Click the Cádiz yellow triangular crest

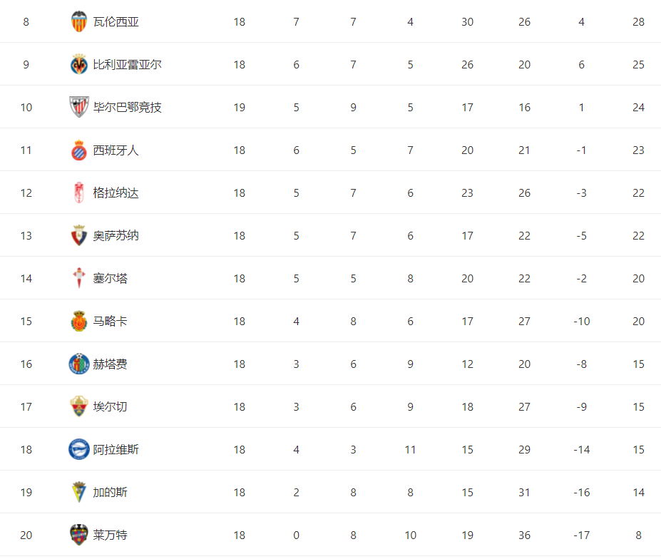click(79, 493)
